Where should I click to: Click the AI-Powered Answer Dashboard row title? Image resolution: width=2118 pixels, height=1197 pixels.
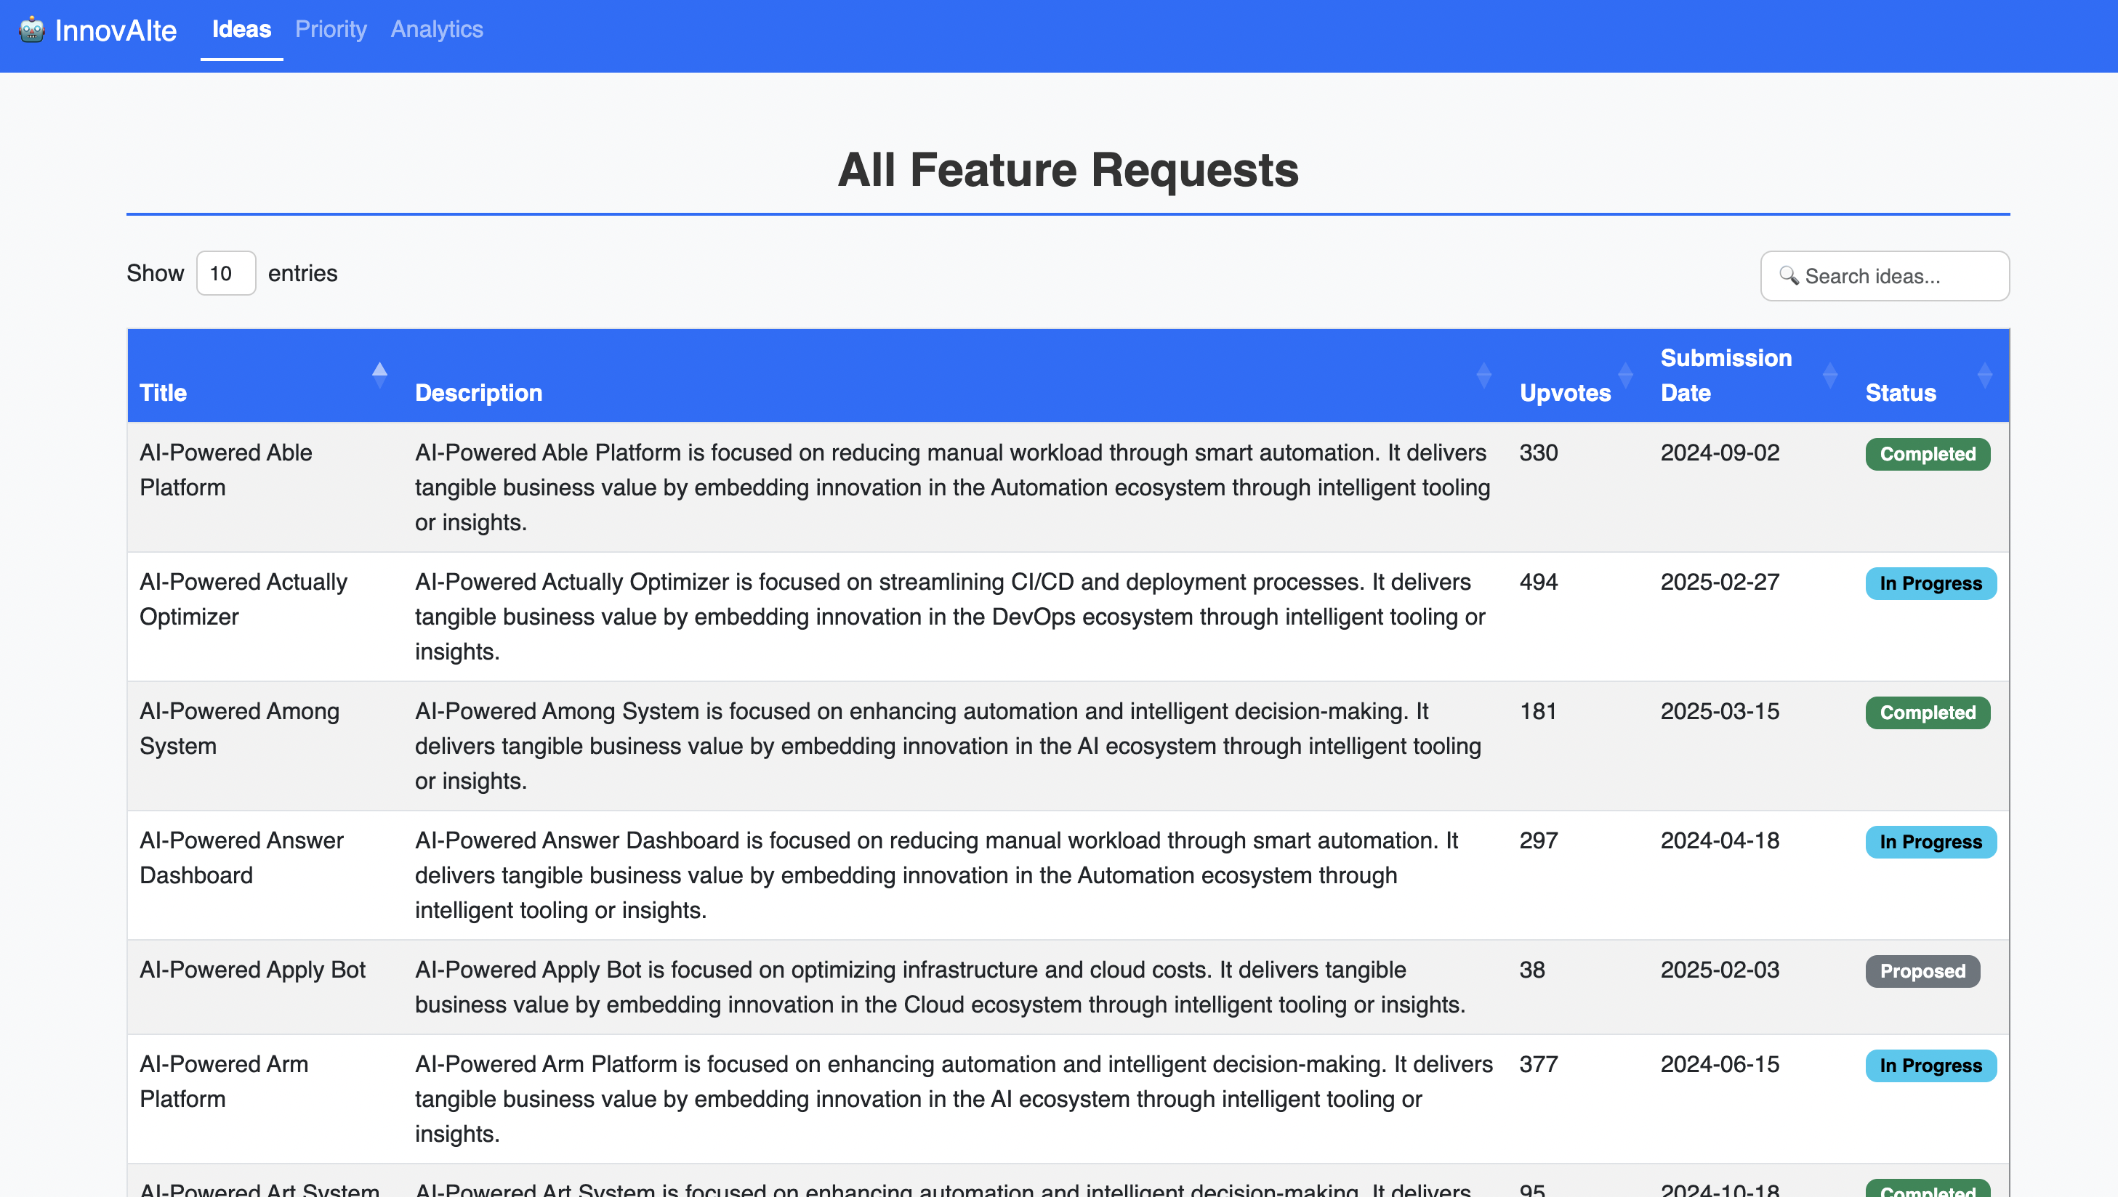(241, 858)
